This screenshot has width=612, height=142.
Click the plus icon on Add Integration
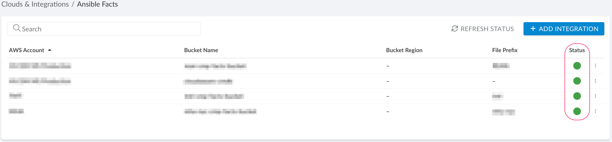[x=533, y=28]
